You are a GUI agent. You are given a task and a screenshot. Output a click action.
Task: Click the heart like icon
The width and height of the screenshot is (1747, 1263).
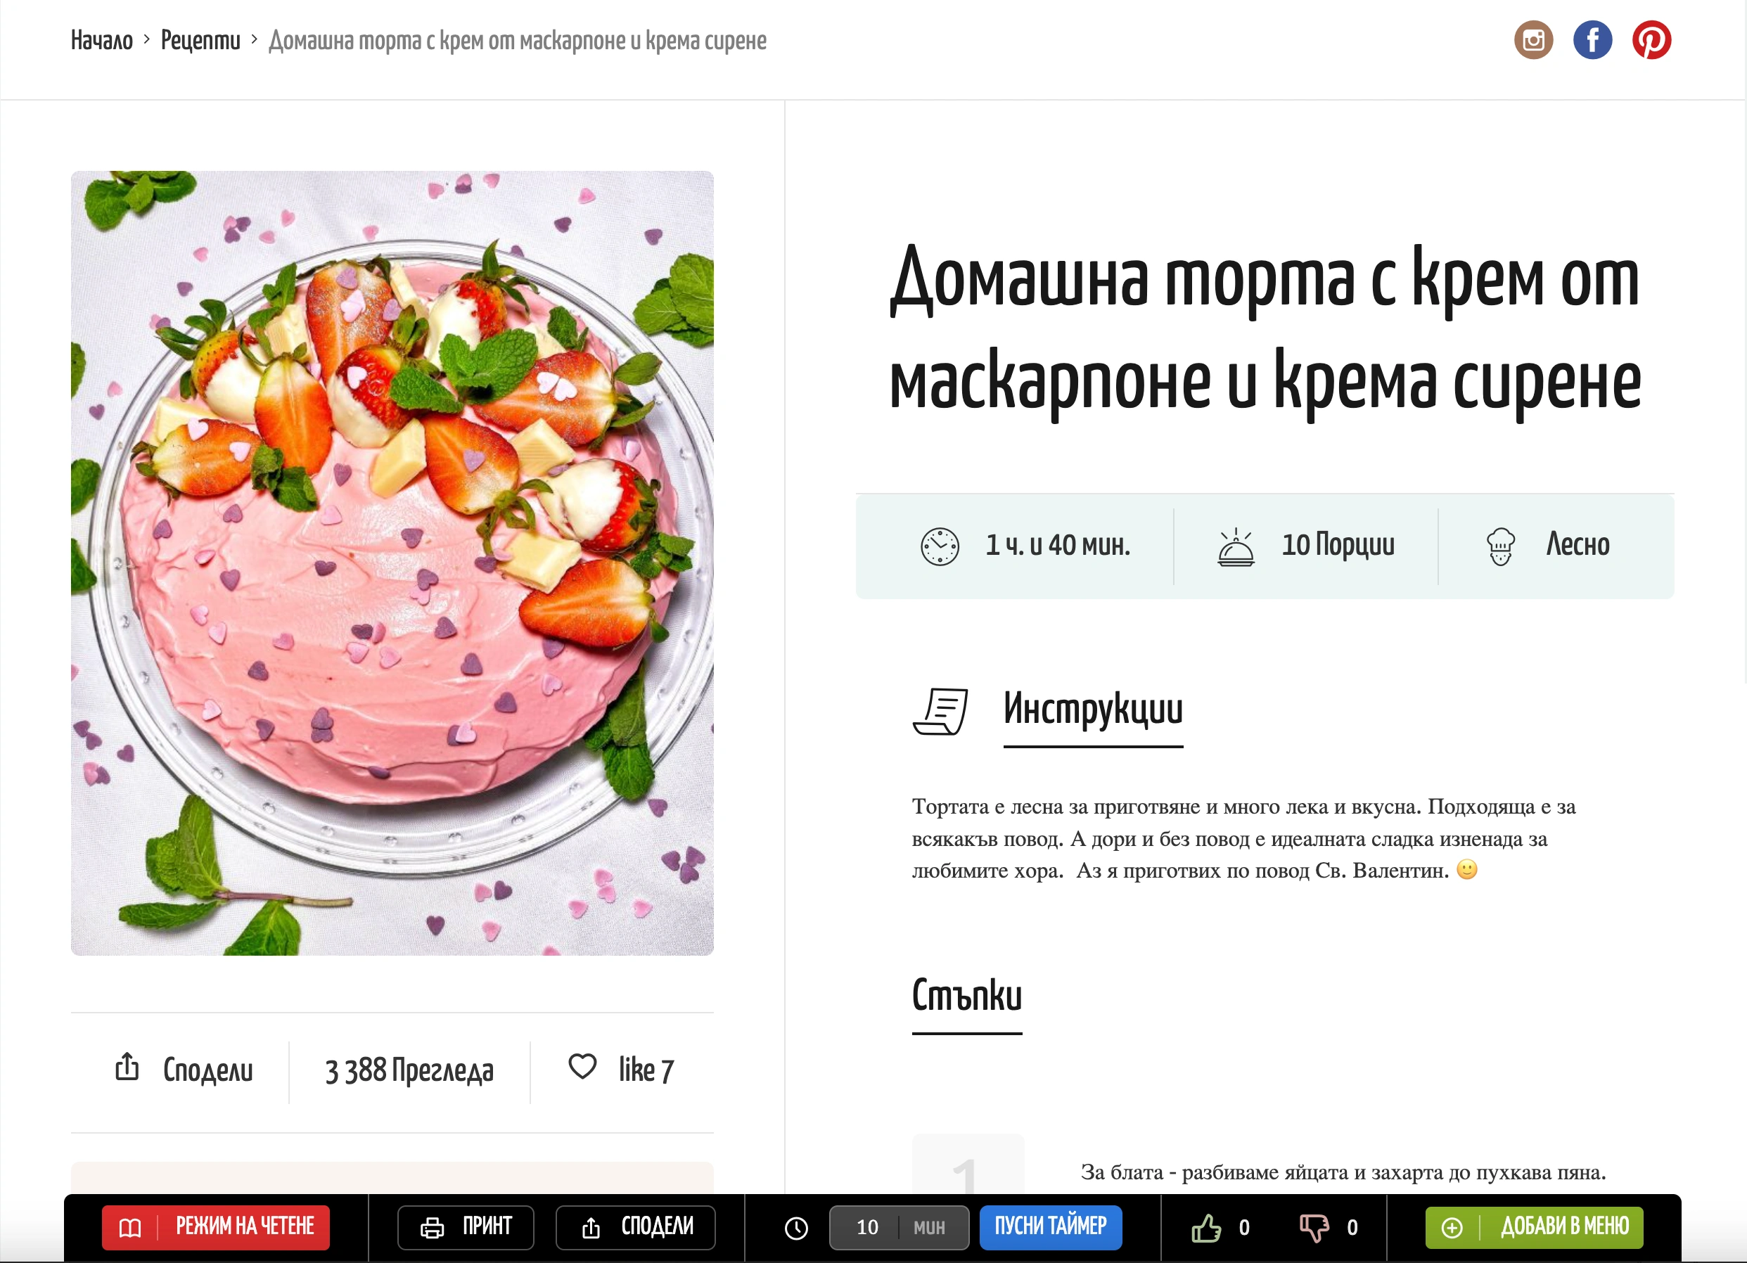point(582,1066)
